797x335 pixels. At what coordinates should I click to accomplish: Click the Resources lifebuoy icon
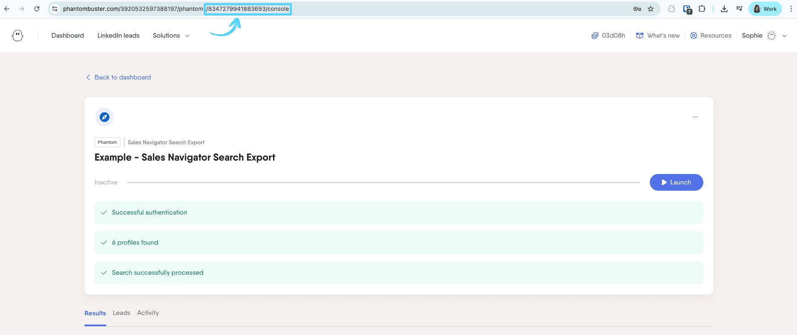click(694, 36)
